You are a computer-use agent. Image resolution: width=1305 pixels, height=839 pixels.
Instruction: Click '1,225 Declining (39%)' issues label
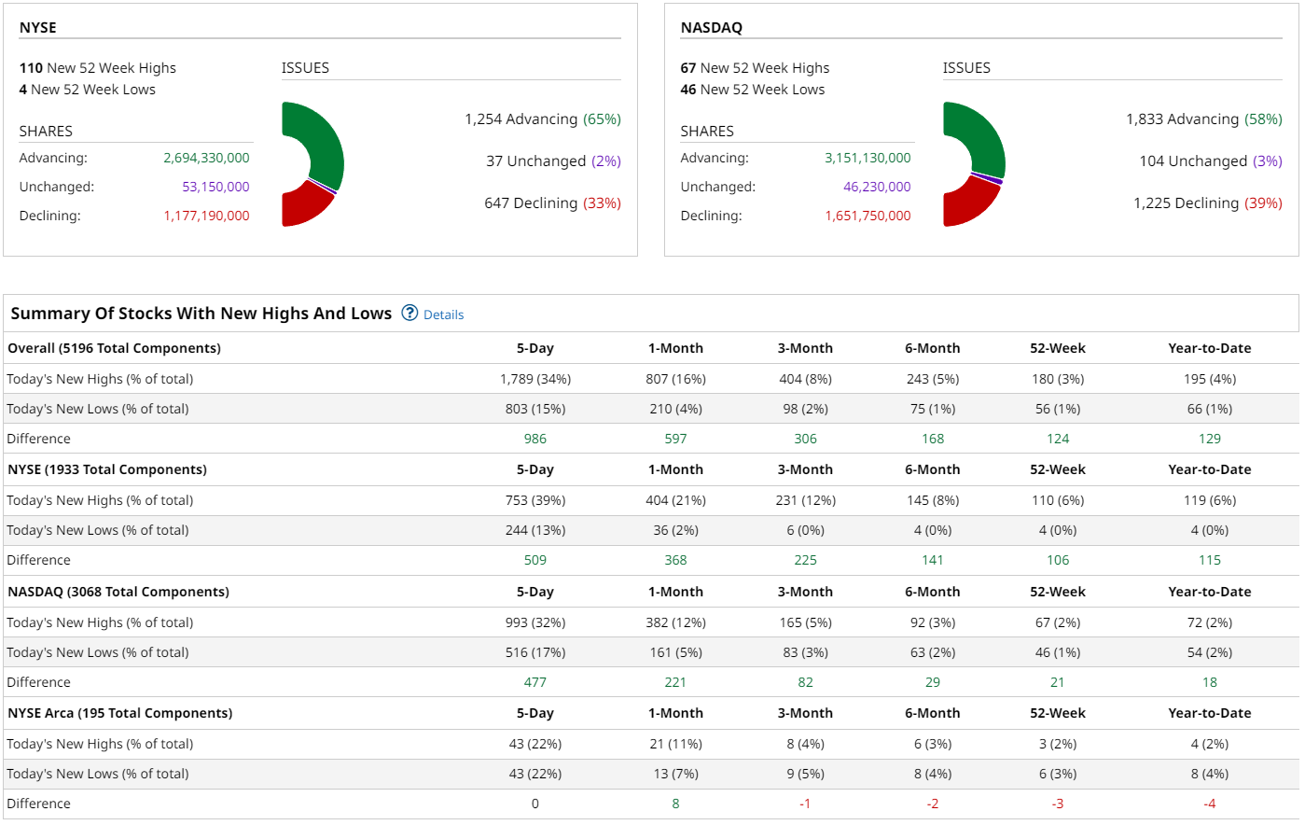tap(1208, 203)
